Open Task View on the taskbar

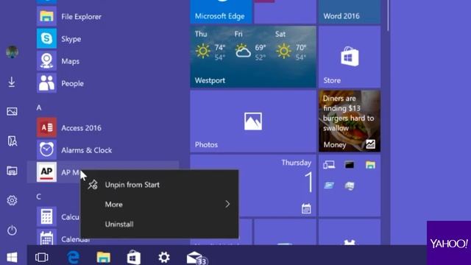point(41,257)
